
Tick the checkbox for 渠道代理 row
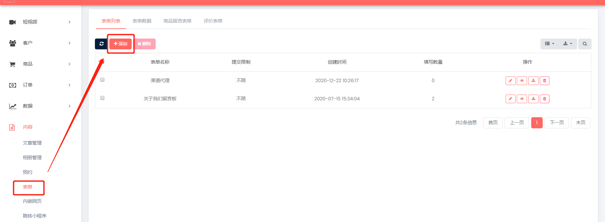(x=102, y=80)
